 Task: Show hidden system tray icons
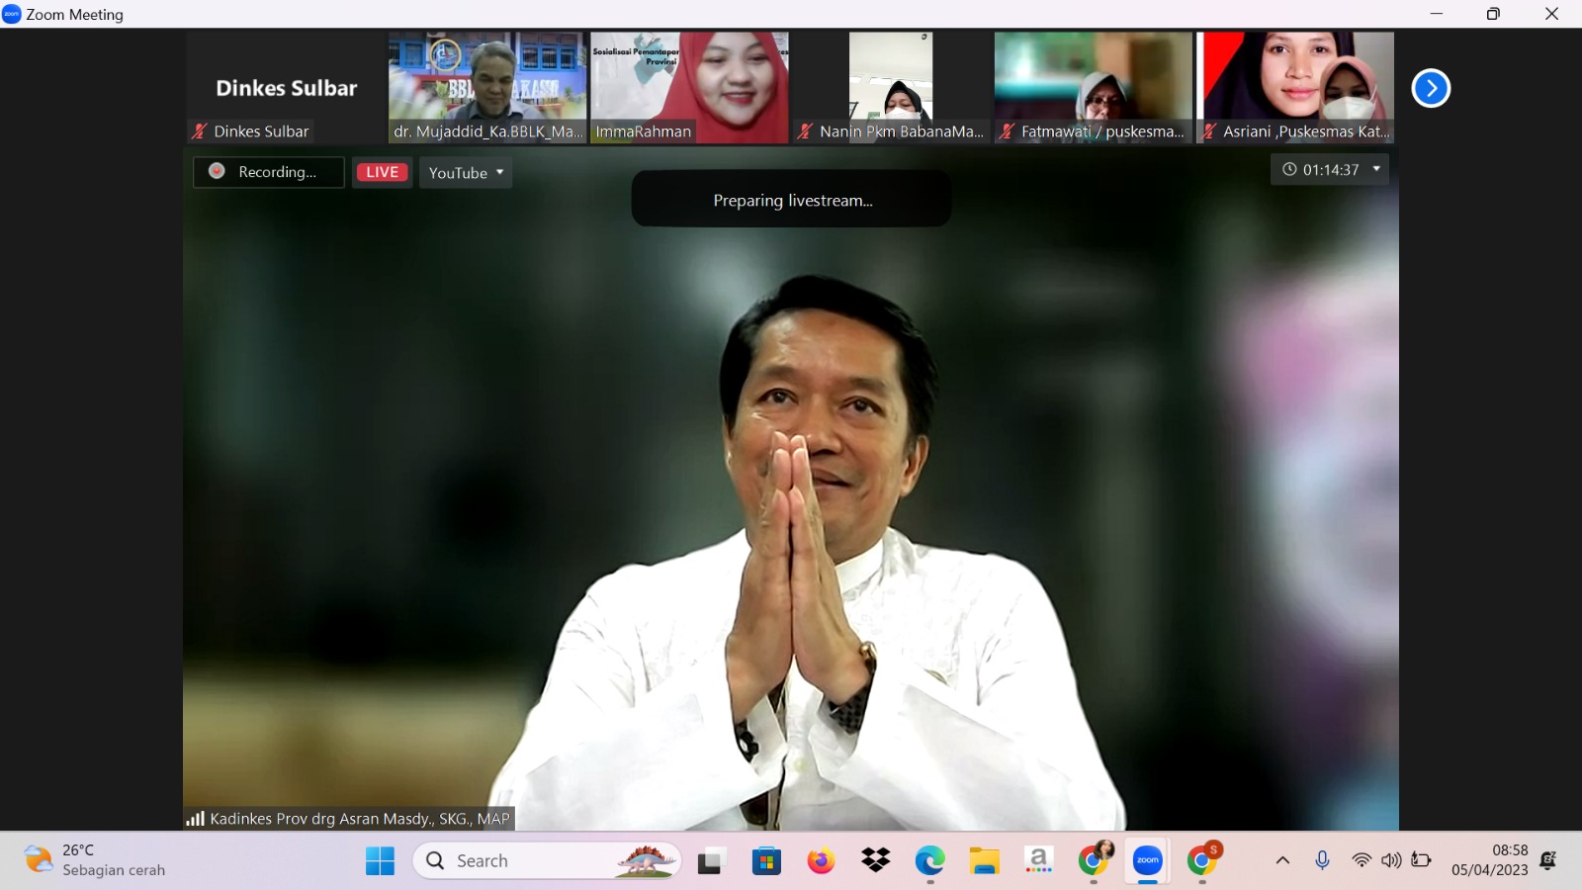click(x=1282, y=860)
